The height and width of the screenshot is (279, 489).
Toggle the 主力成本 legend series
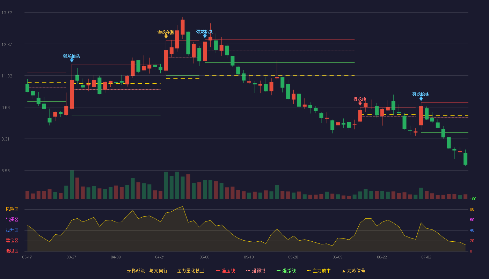318,271
